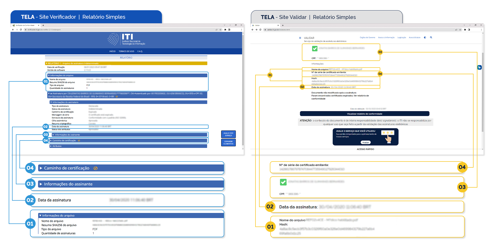Open the Órgãos do Governo link
Image resolution: width=492 pixels, height=248 pixels.
coord(367,38)
